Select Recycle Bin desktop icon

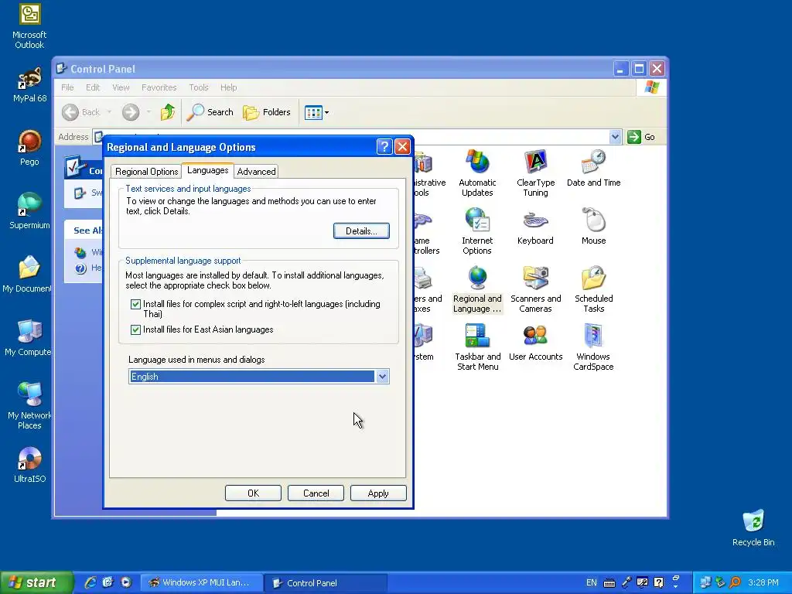753,527
